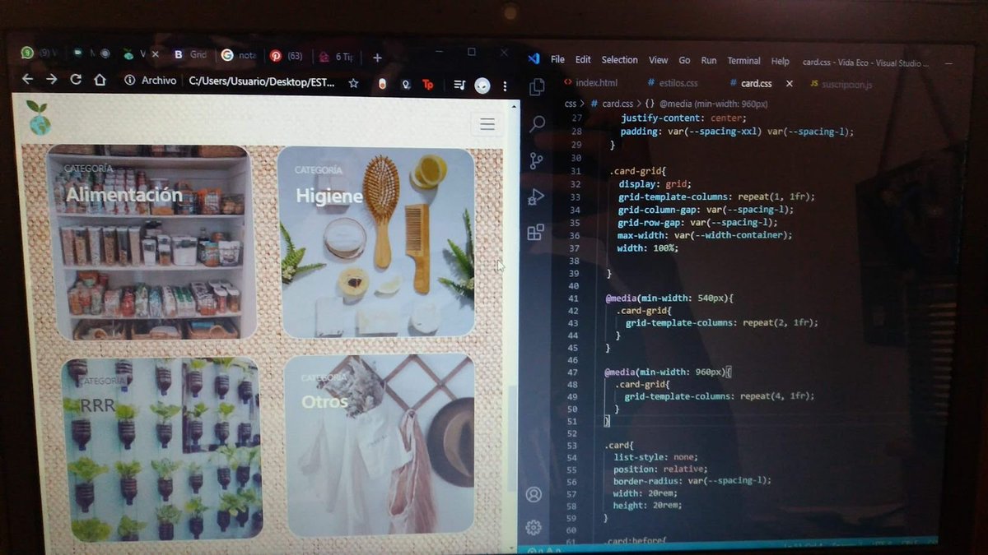Switch to the Pinterest (63) browser tab
The height and width of the screenshot is (555, 988).
tap(287, 56)
